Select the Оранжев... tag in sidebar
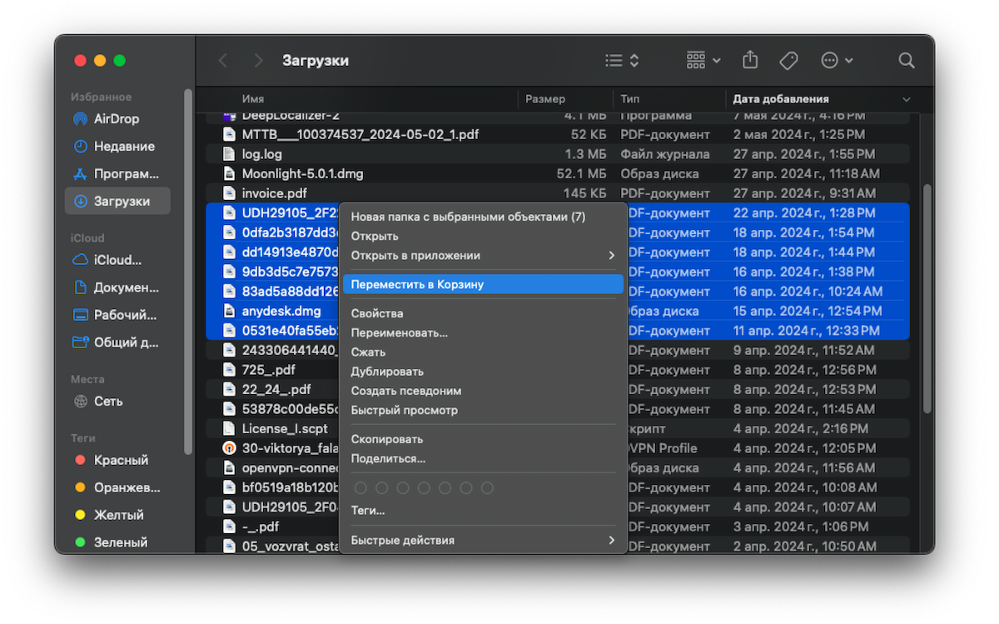The image size is (999, 624). tap(117, 487)
